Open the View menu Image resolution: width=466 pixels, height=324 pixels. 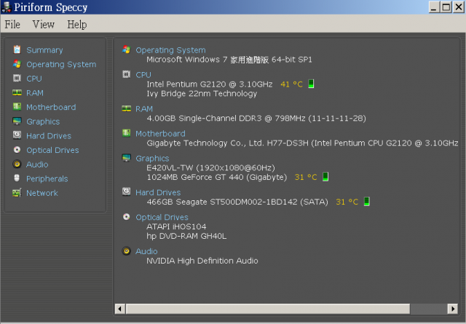point(44,24)
